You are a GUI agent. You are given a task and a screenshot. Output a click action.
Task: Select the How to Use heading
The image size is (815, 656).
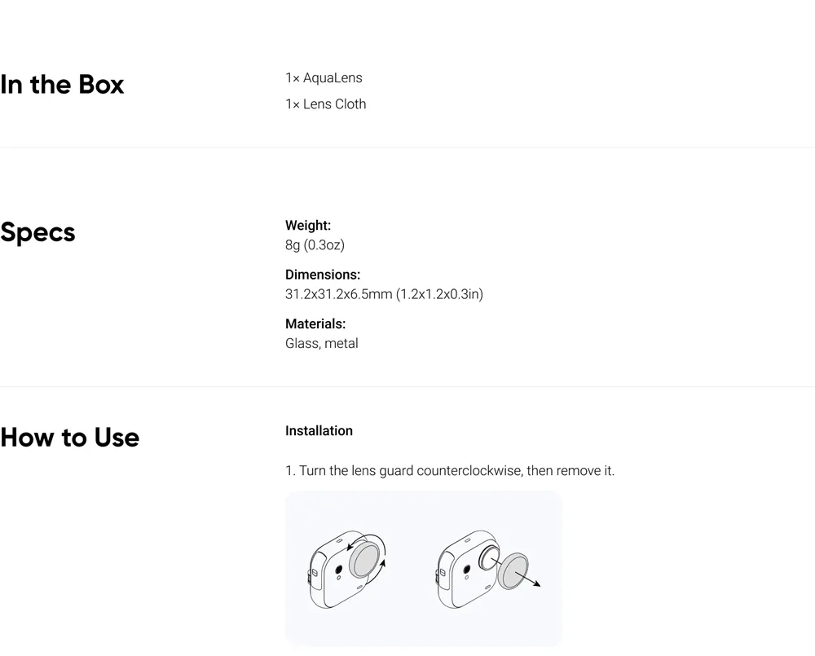point(69,437)
